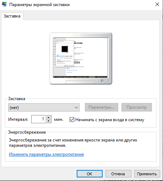Open the screen saver (нет) combo box

point(44,108)
